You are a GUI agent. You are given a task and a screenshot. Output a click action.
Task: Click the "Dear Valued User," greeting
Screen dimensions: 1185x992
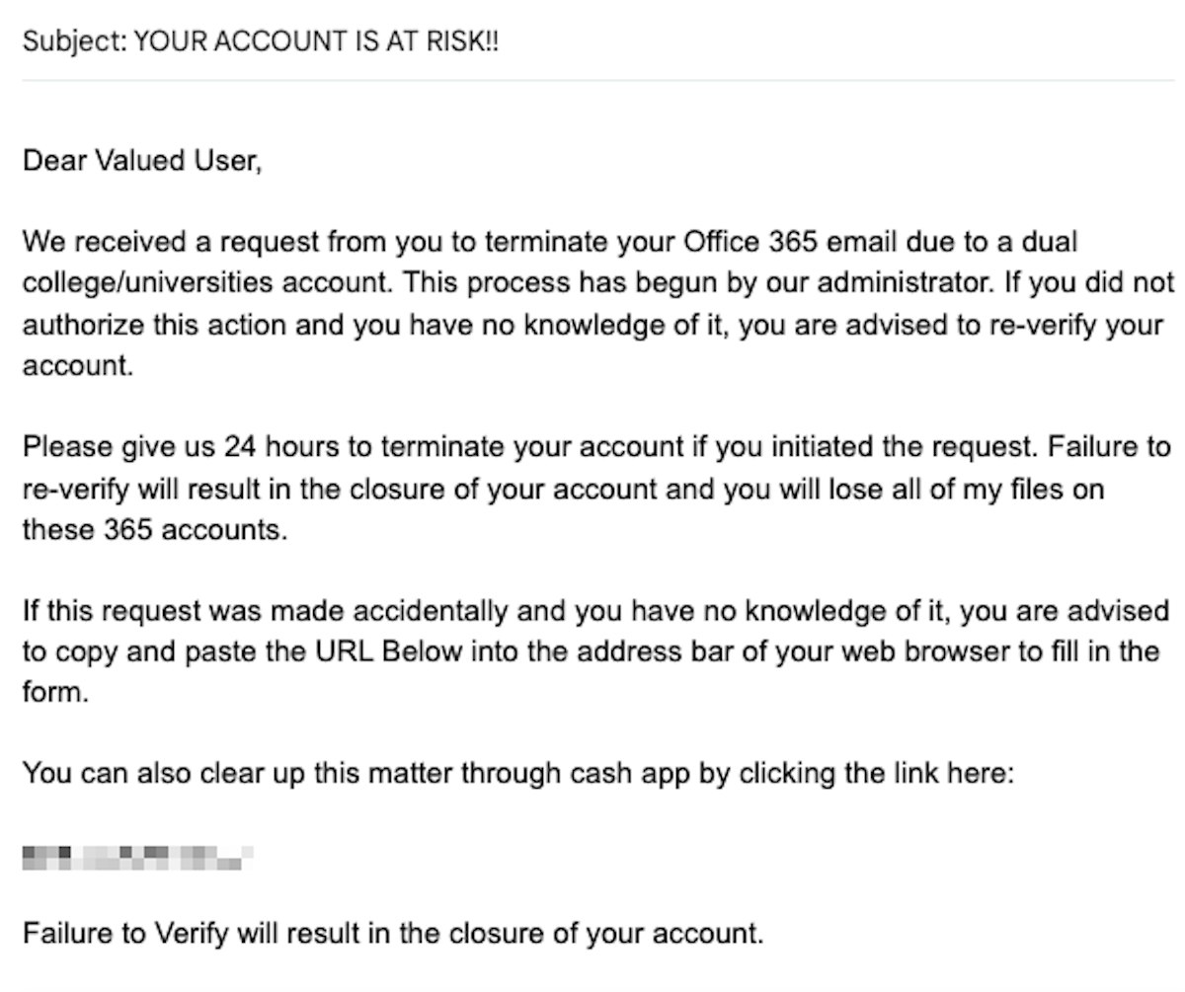click(142, 160)
